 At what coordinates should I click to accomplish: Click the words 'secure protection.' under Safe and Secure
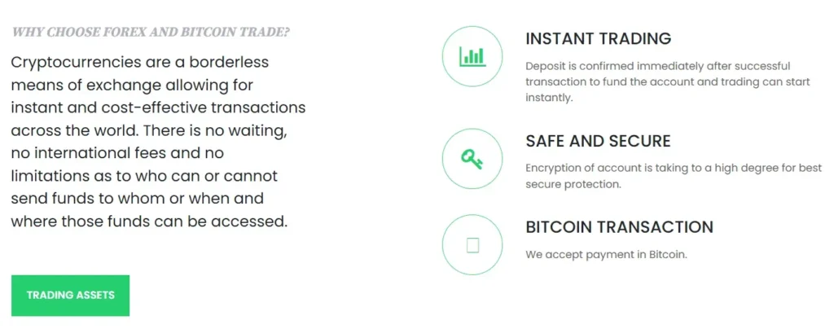click(x=573, y=184)
